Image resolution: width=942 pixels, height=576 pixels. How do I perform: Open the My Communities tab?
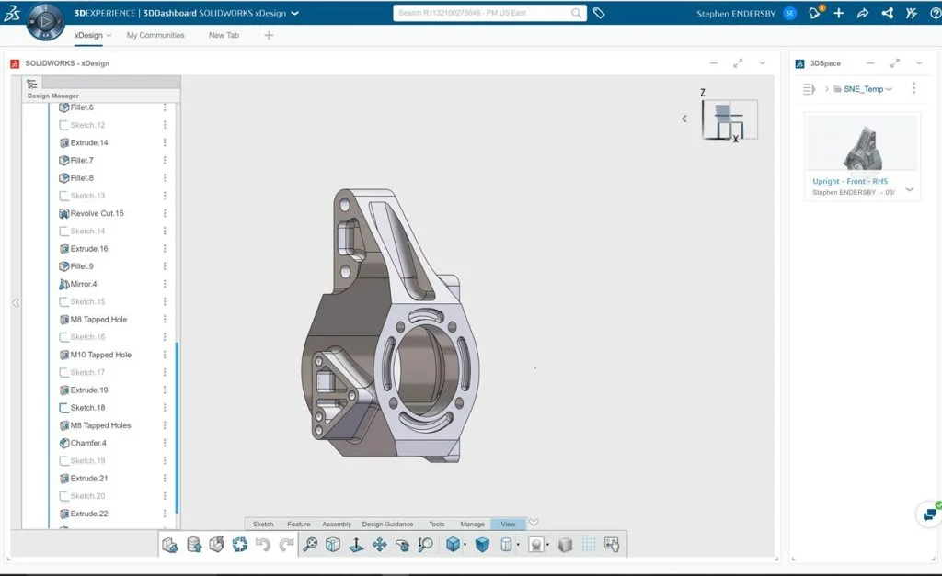coord(155,35)
